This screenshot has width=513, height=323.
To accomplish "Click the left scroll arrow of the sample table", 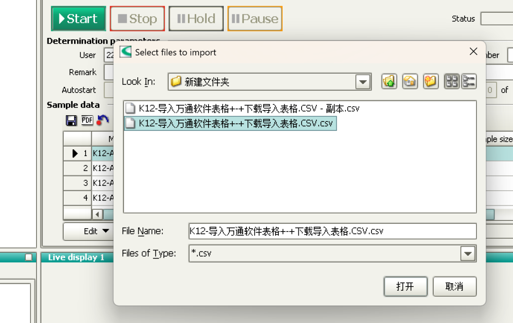I will pyautogui.click(x=97, y=214).
